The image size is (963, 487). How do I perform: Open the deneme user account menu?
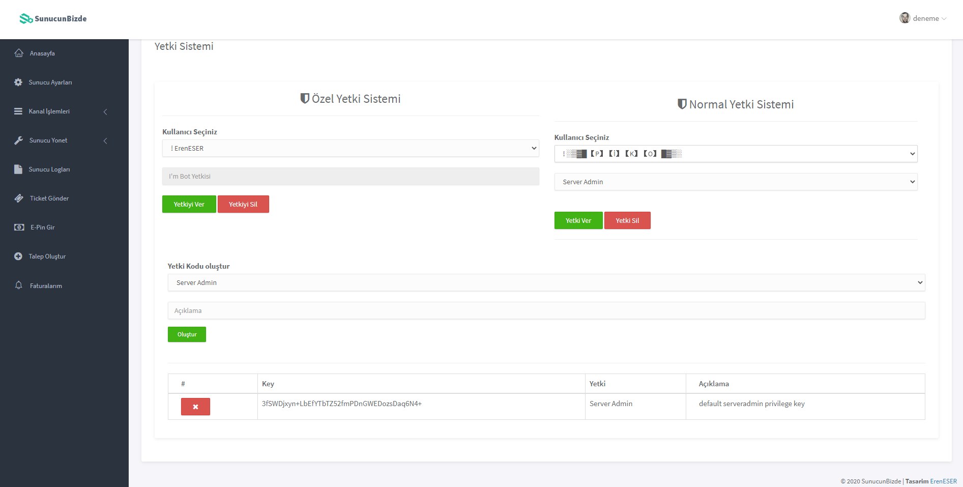(x=923, y=18)
